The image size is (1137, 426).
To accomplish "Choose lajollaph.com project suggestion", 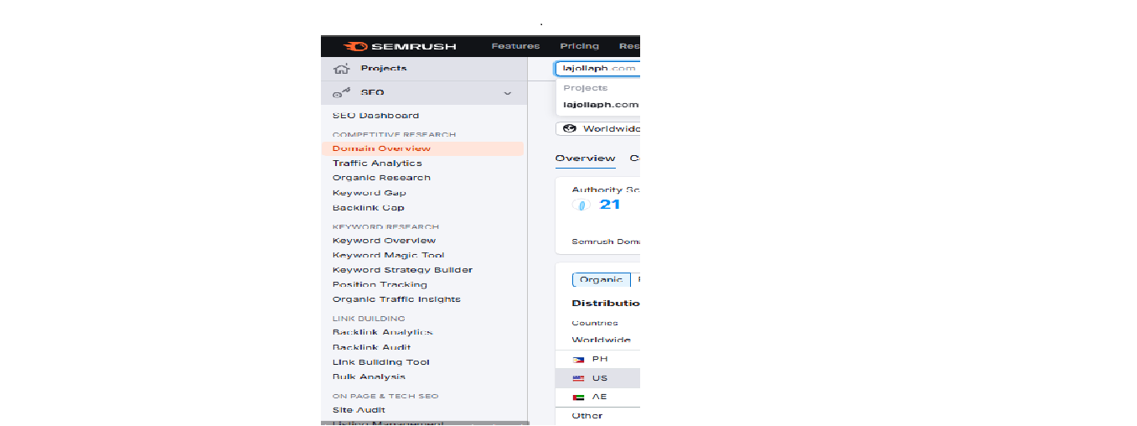I will [x=601, y=105].
